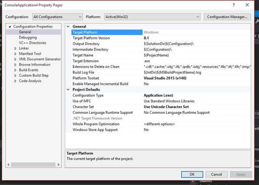This screenshot has height=185, width=259.
Task: Click the OK button
Action: (x=192, y=175)
